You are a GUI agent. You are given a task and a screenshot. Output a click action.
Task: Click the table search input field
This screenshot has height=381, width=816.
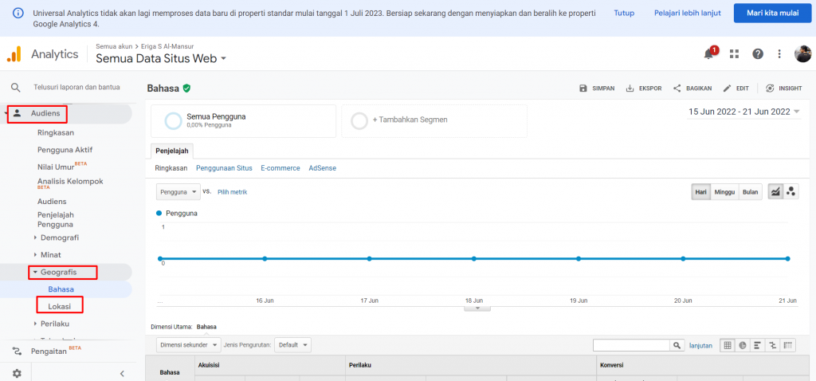pos(632,345)
